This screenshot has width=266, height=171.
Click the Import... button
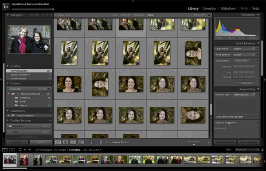coord(17,142)
